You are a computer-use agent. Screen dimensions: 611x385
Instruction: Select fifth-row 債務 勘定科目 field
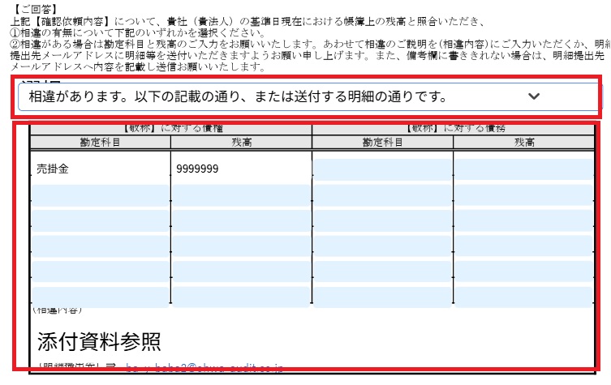(x=382, y=272)
